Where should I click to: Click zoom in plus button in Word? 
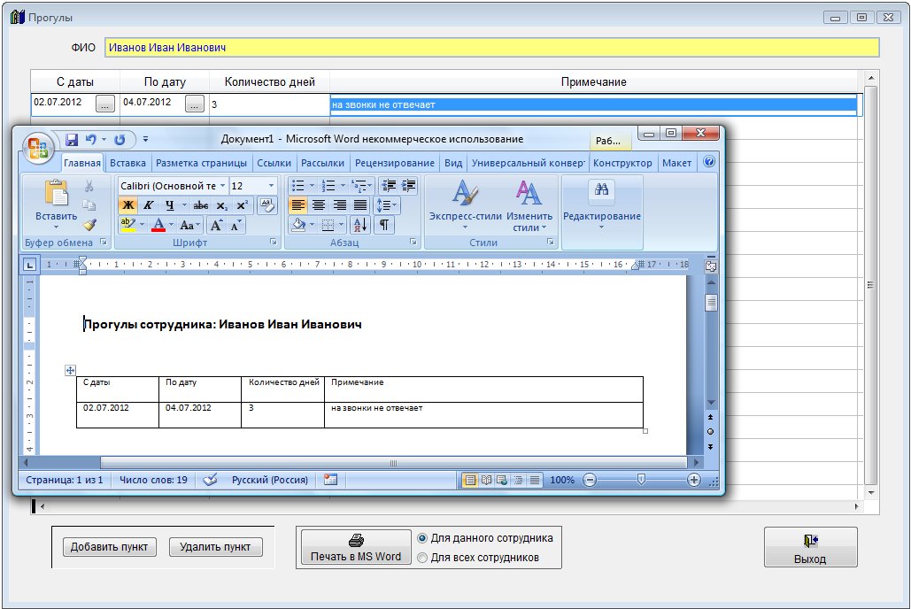[x=694, y=480]
